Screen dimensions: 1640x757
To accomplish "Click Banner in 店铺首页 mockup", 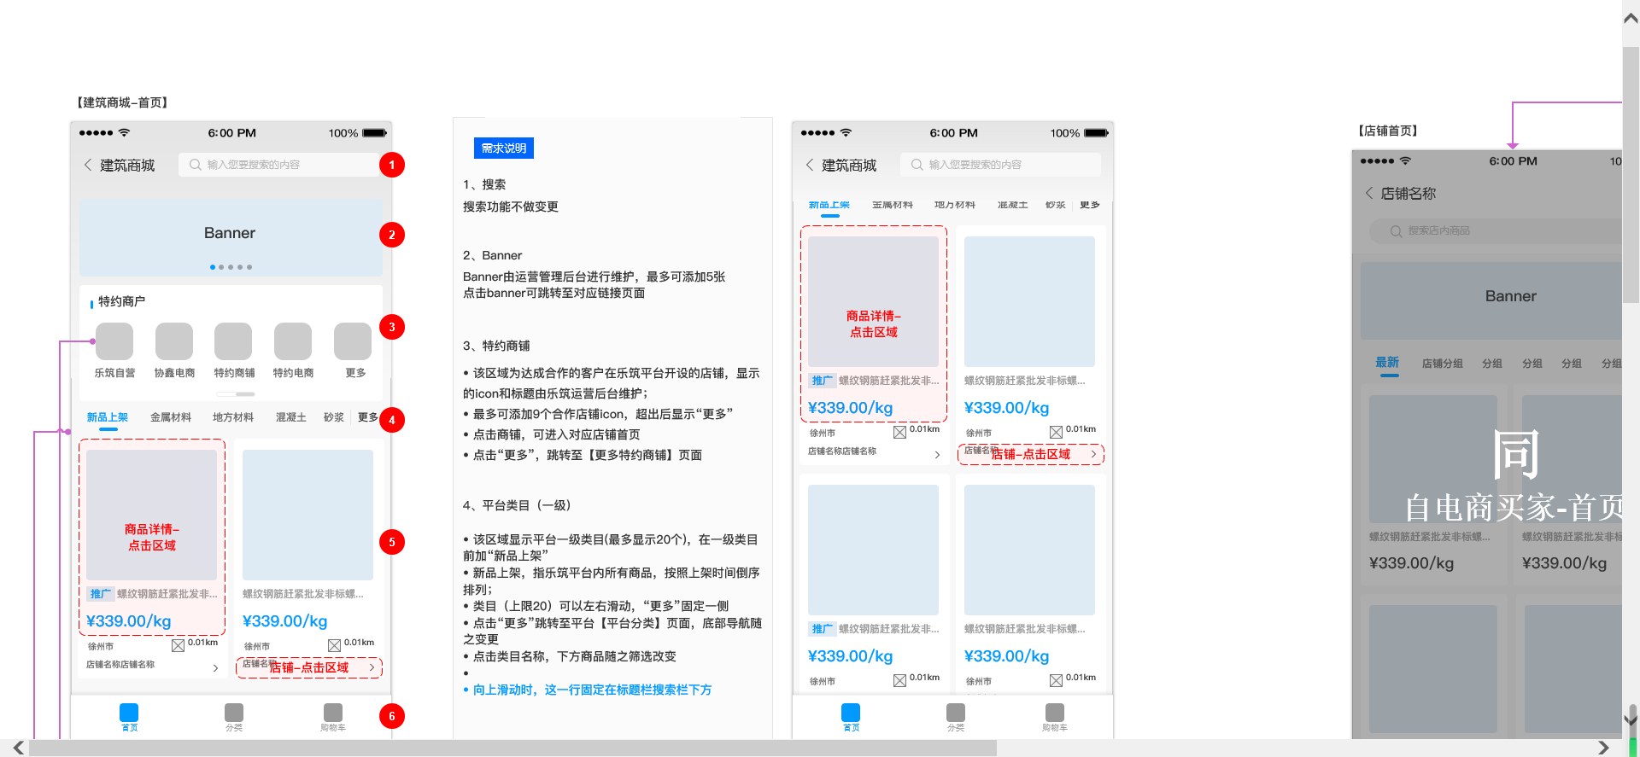I will pos(1492,300).
